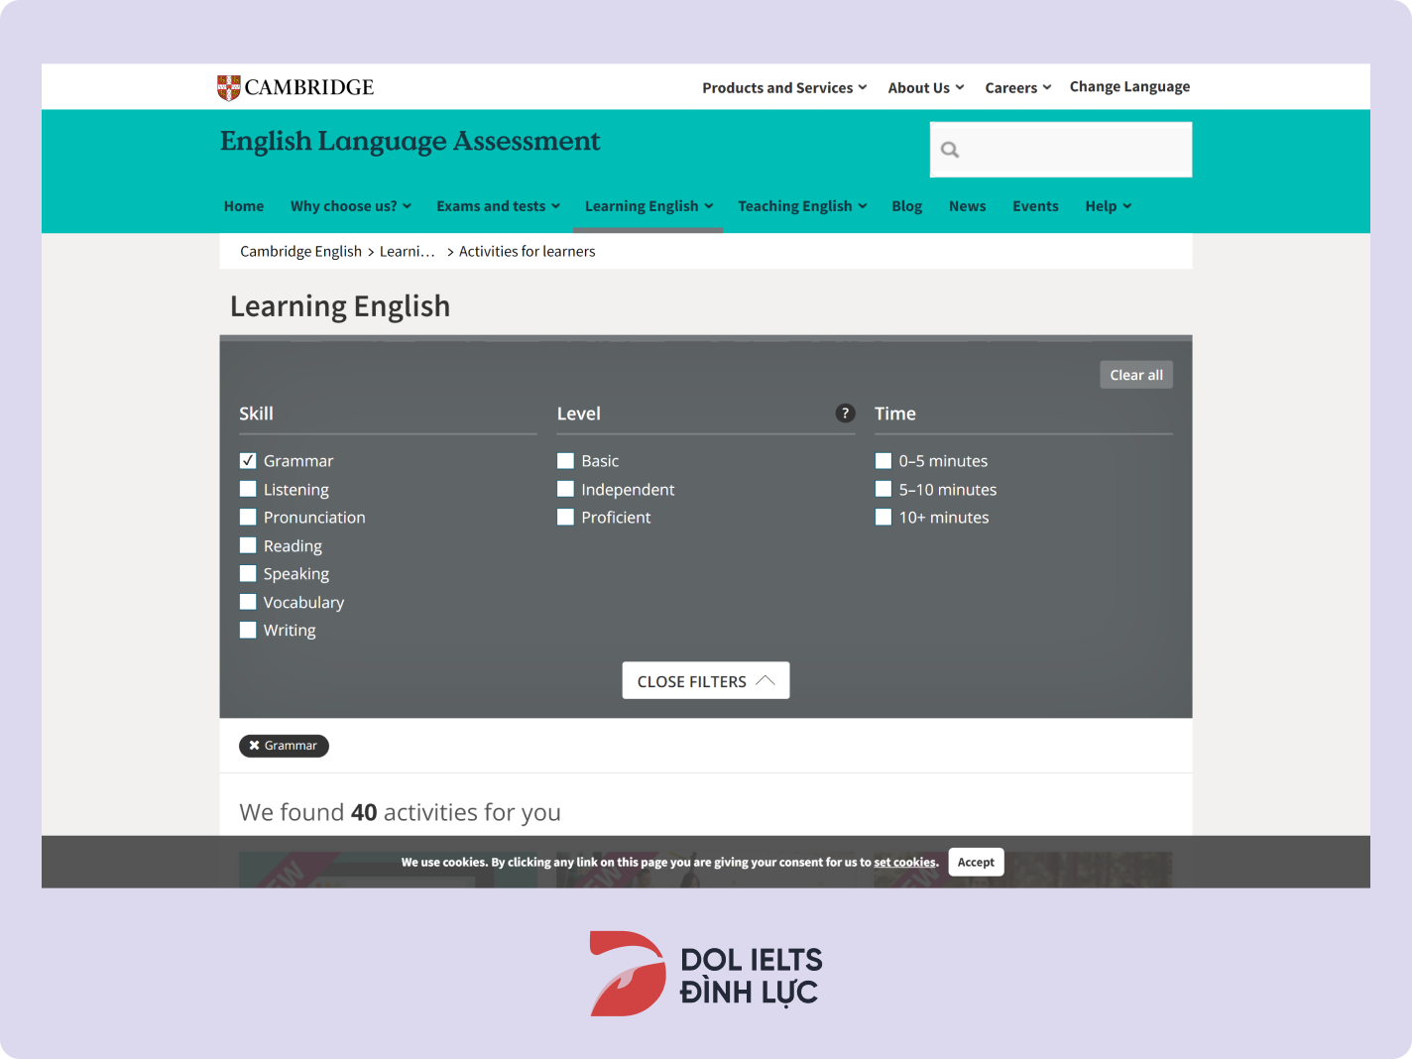Click the Cambridge shield logo
Viewport: 1412px width, 1059px height.
(229, 87)
